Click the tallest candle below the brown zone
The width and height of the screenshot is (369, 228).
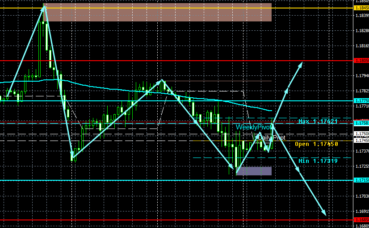tap(39, 50)
